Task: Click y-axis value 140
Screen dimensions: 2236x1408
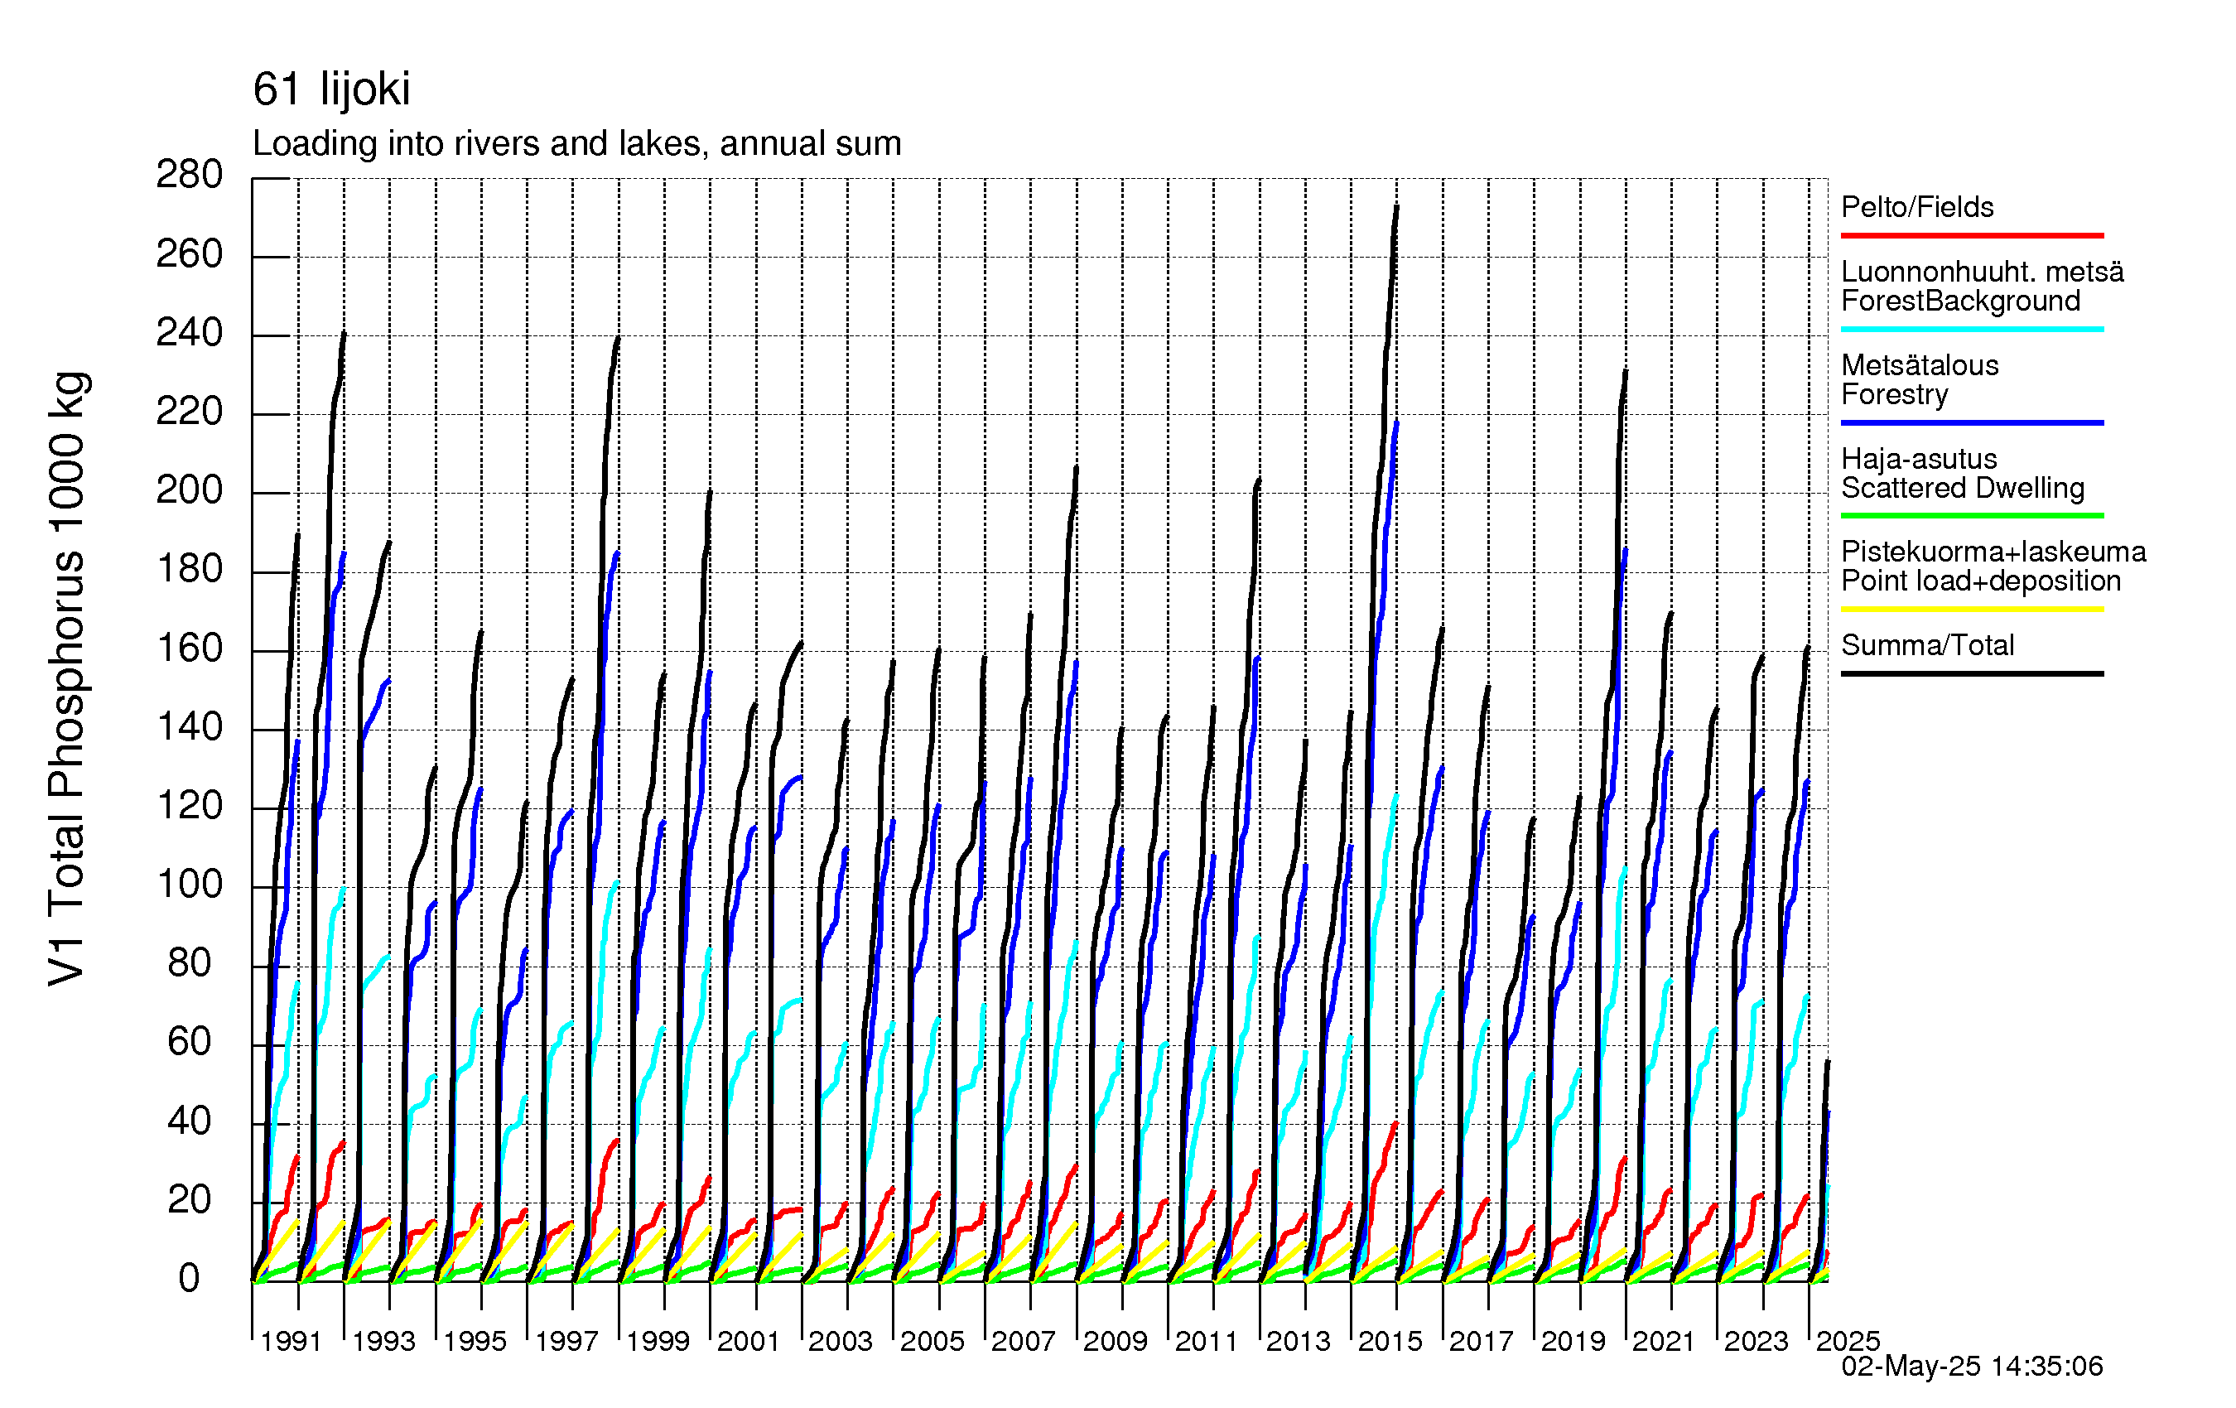Action: point(190,727)
